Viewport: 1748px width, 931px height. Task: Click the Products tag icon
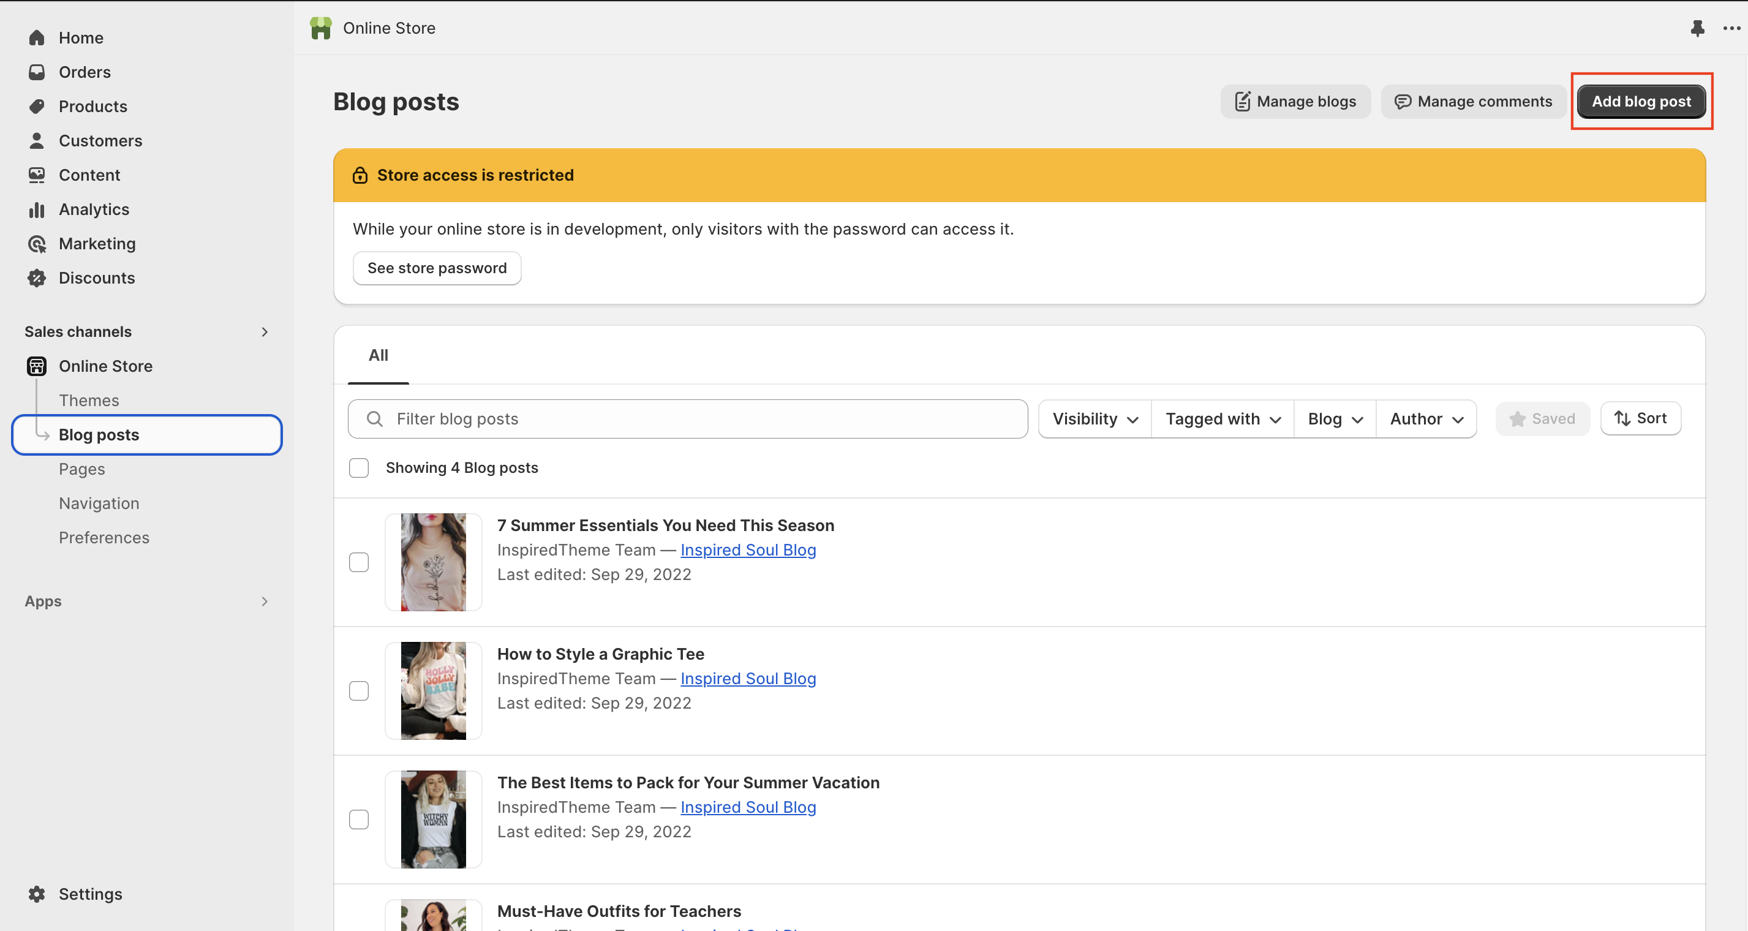pyautogui.click(x=37, y=107)
